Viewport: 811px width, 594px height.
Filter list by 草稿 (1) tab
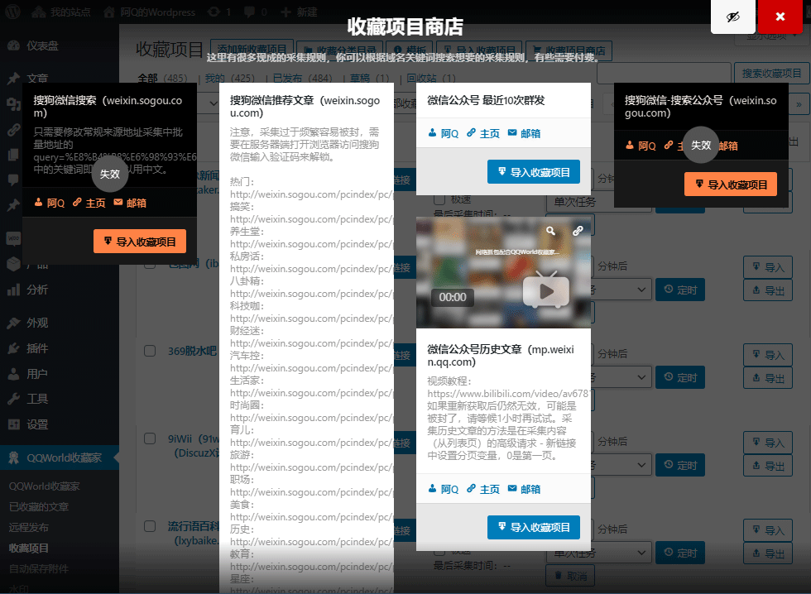(369, 78)
